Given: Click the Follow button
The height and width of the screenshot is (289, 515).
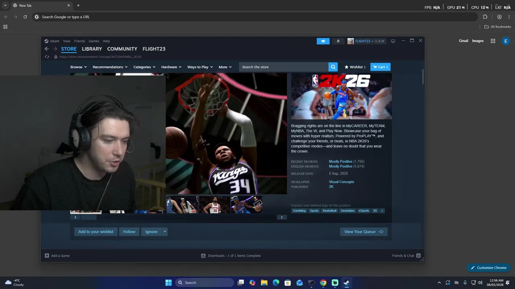Looking at the screenshot, I should pos(129,232).
